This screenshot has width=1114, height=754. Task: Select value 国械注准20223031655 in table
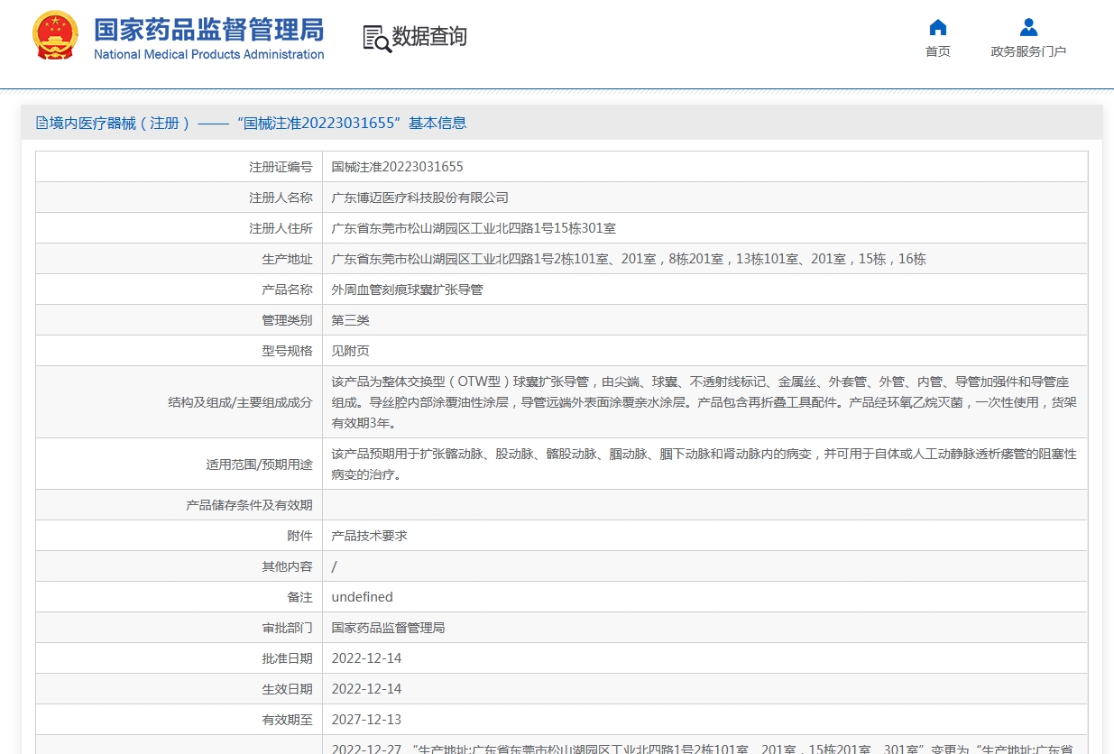[x=397, y=167]
